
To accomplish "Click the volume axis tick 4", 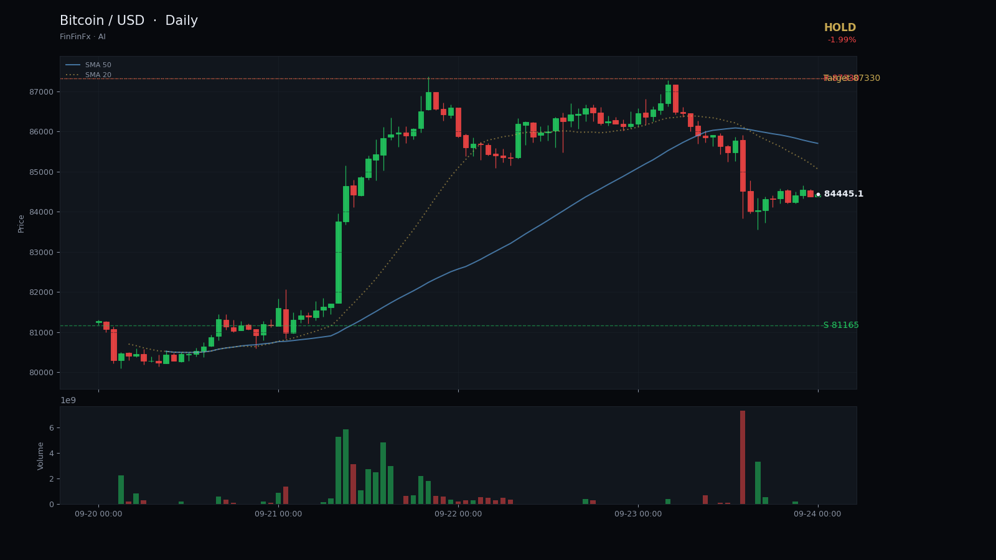I will (x=52, y=454).
